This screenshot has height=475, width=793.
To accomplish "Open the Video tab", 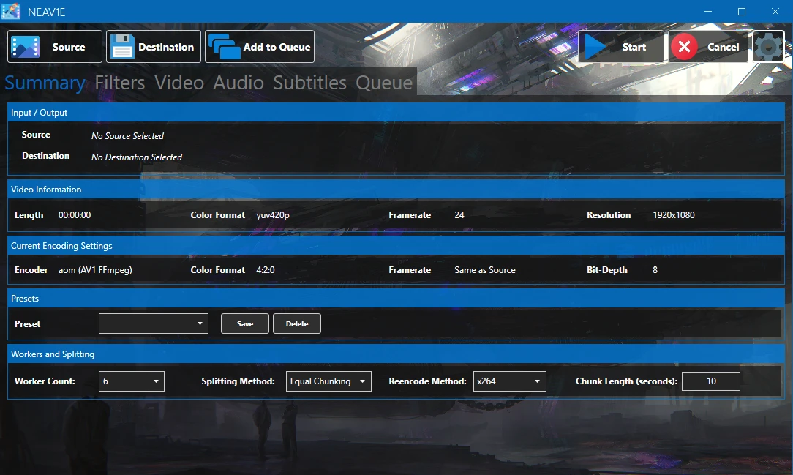I will pos(179,83).
